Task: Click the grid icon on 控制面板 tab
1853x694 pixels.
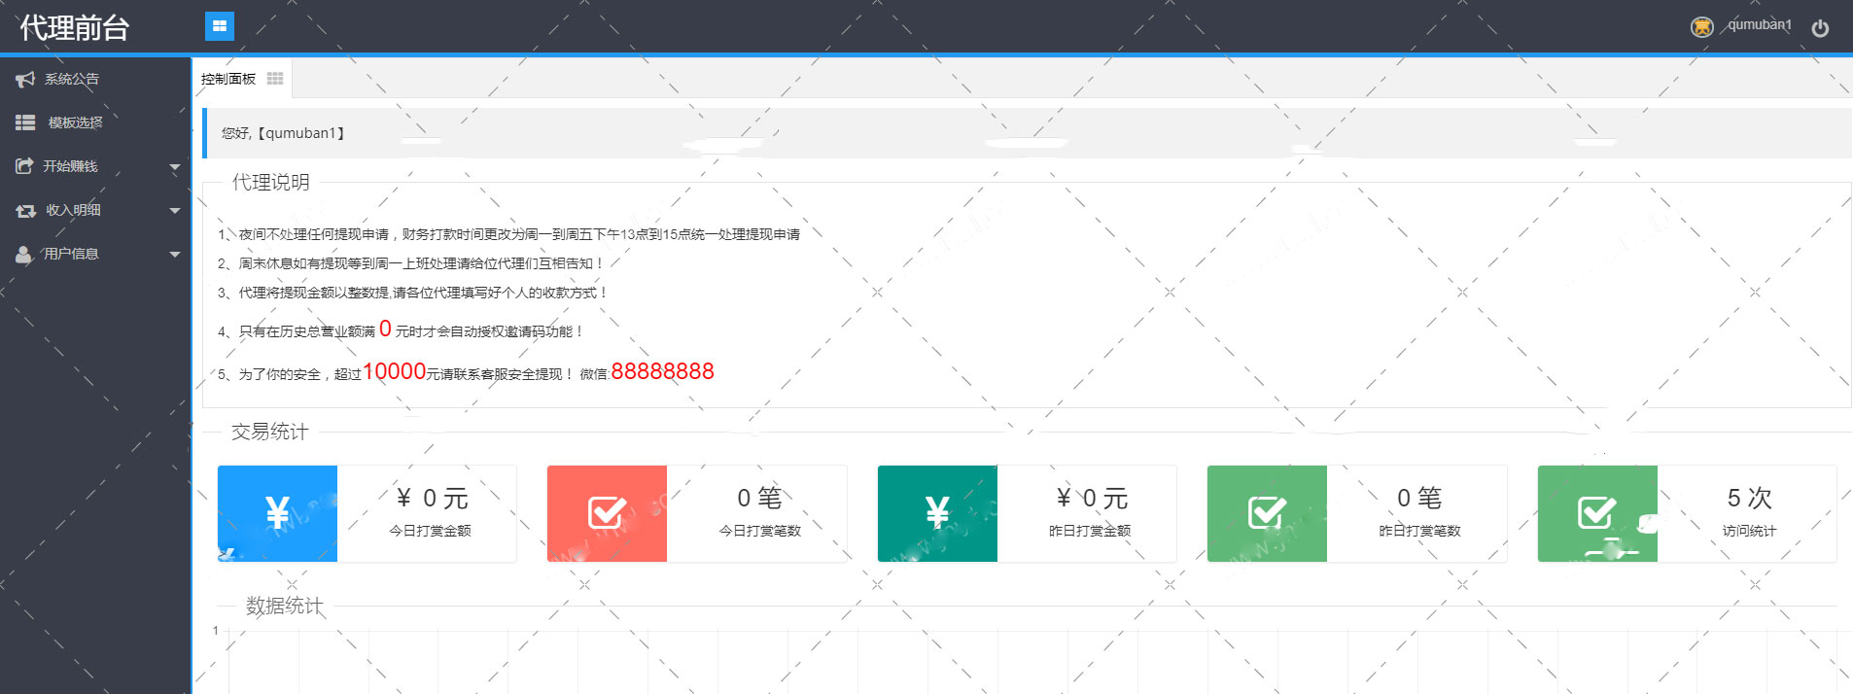Action: 275,79
